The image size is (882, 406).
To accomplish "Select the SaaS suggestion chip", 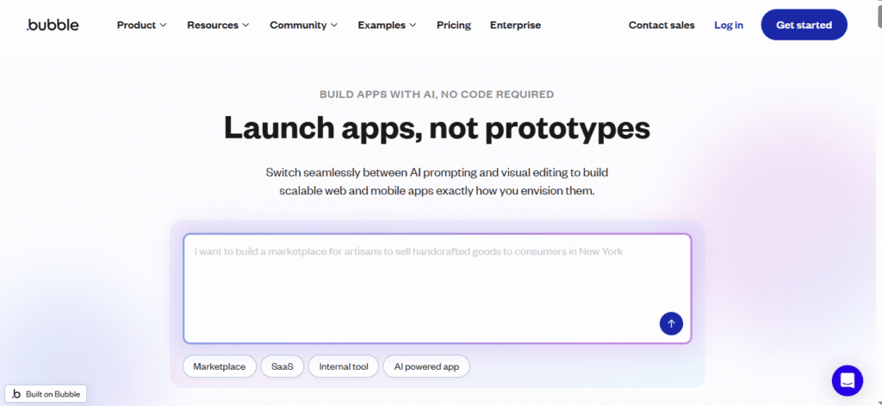I will click(282, 366).
